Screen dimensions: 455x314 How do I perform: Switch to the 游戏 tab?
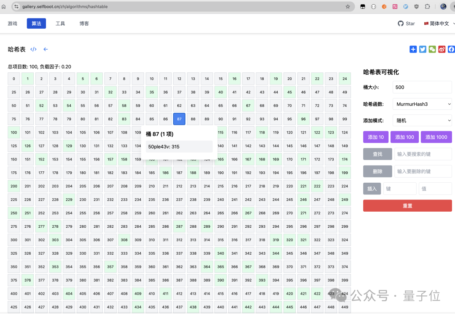point(13,24)
